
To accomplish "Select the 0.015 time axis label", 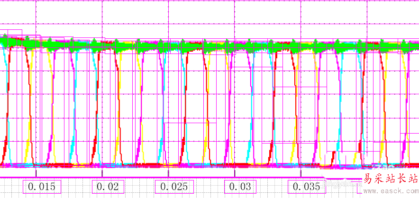I will point(42,187).
